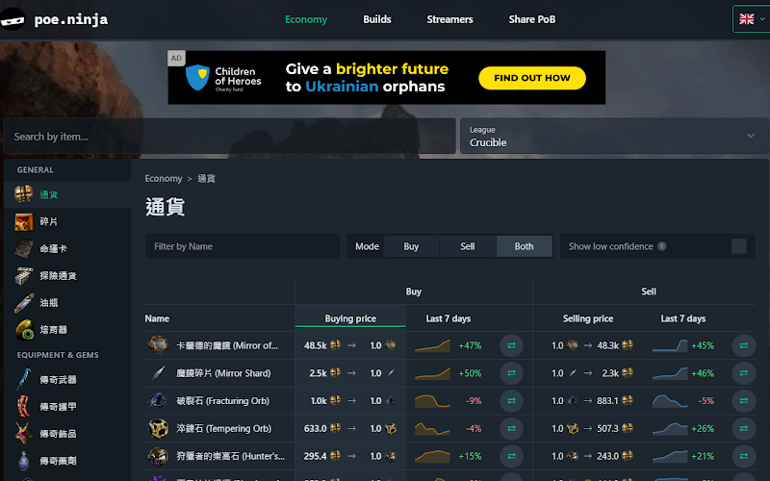770x481 pixels.
Task: Open the 命運卡 divination cards icon
Action: (x=23, y=249)
